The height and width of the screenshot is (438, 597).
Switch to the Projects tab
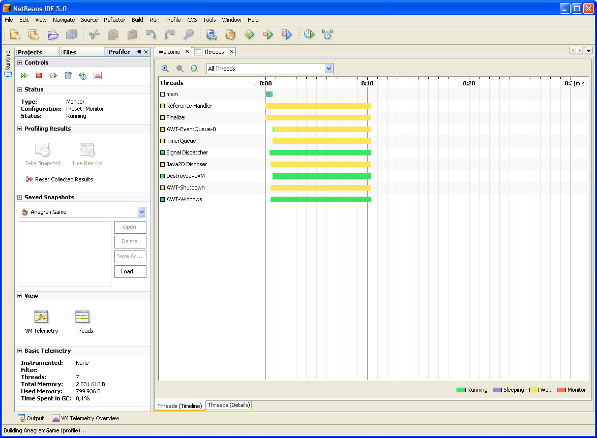[x=37, y=52]
